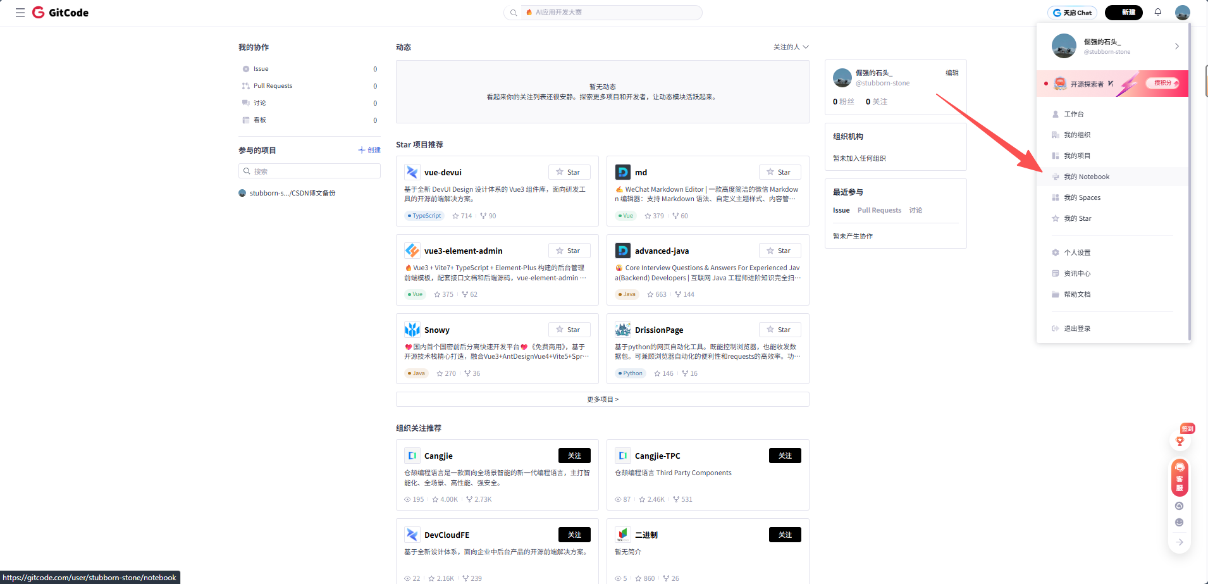Star the DrissionPage repository
The image size is (1208, 584).
click(x=780, y=329)
